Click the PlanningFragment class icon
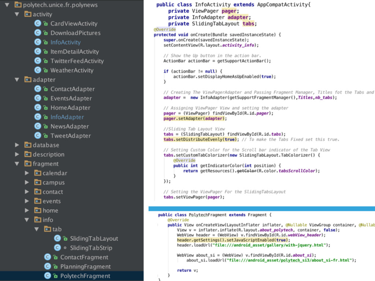The image size is (375, 281). (x=47, y=266)
